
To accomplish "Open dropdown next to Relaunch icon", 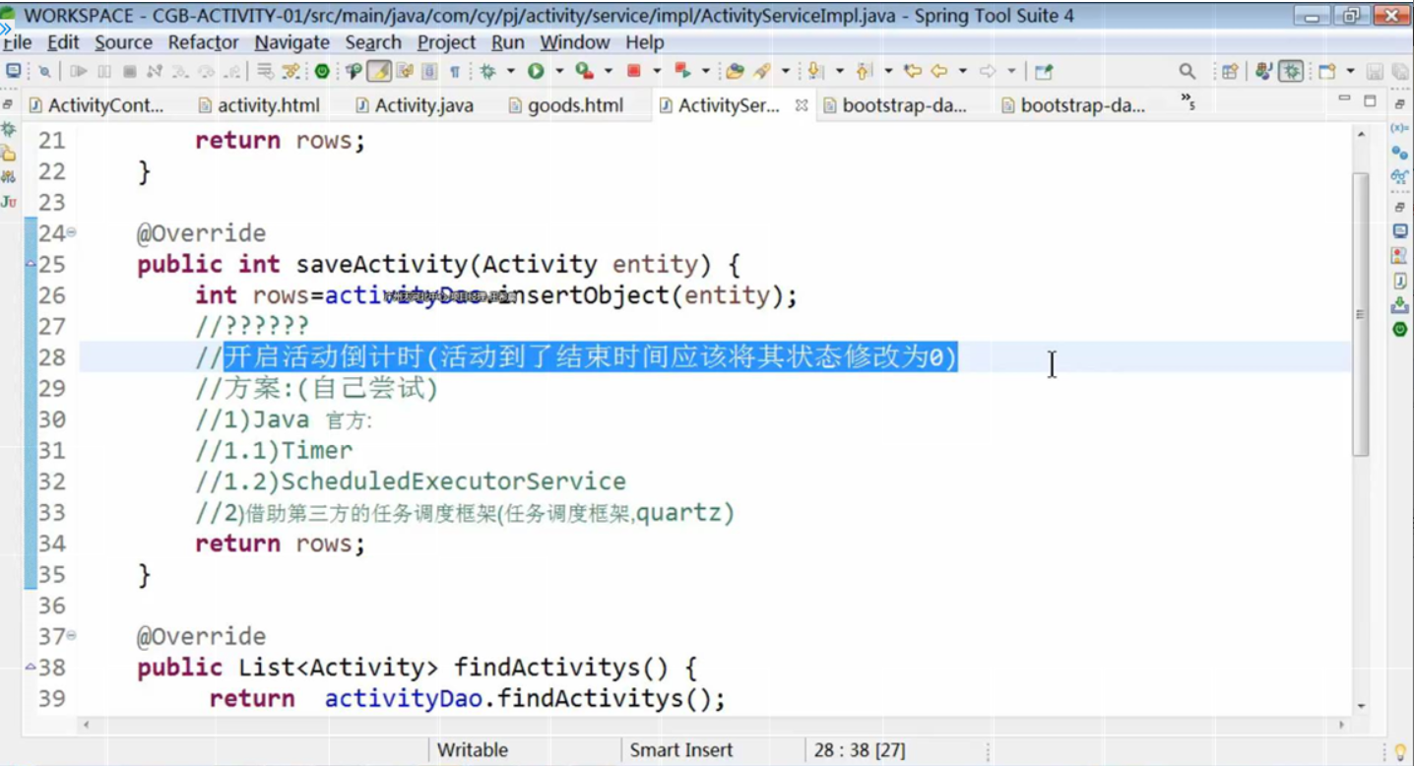I will tap(705, 71).
